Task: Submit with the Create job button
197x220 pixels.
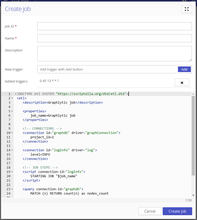Action: tap(177, 211)
